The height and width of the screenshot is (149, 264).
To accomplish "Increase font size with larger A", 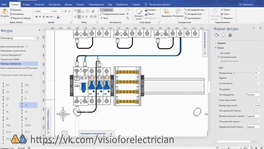I will (66, 11).
